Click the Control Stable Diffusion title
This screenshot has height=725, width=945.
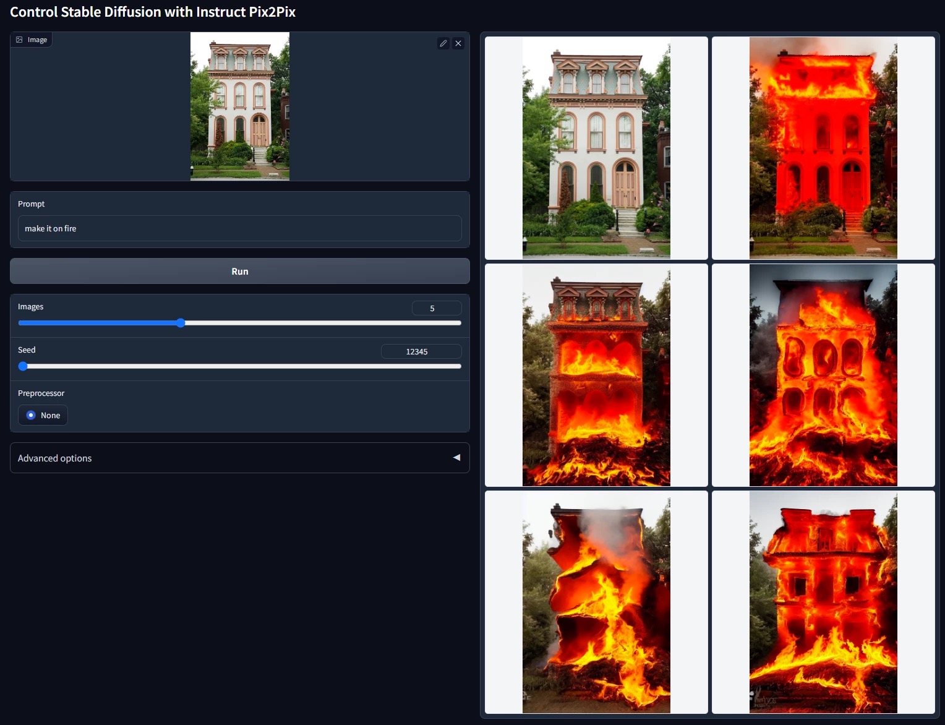click(x=152, y=12)
